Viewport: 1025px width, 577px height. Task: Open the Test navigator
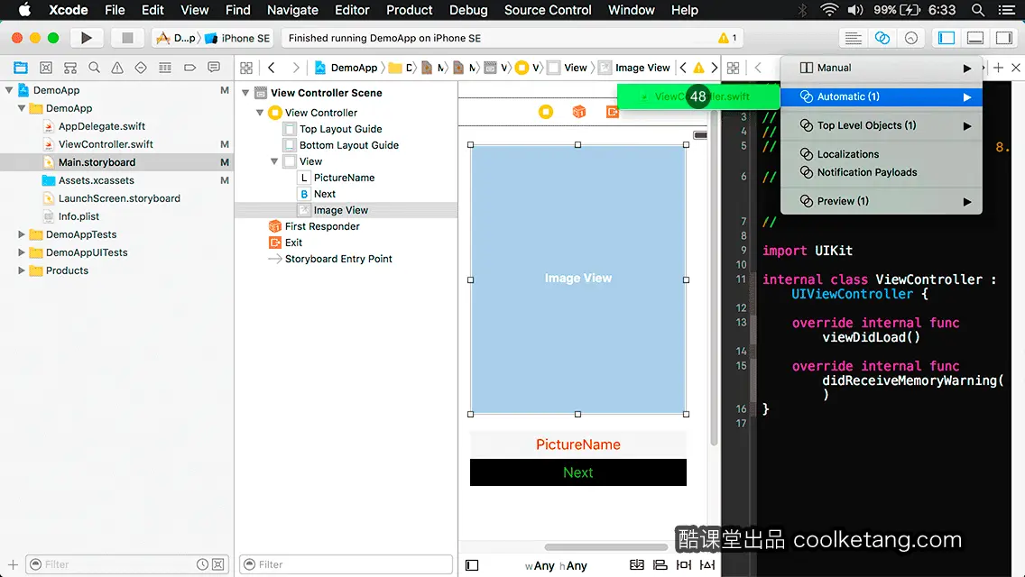[x=141, y=68]
